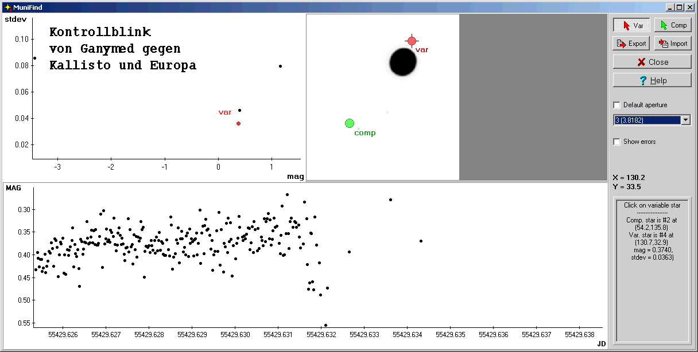Click the red variable star marker in image
Screen dimensions: 698x352
pos(412,41)
